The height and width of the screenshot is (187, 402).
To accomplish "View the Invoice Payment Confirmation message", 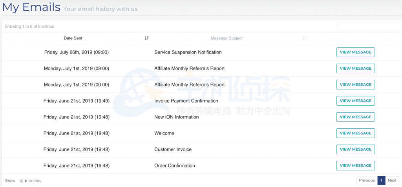I will [x=355, y=101].
